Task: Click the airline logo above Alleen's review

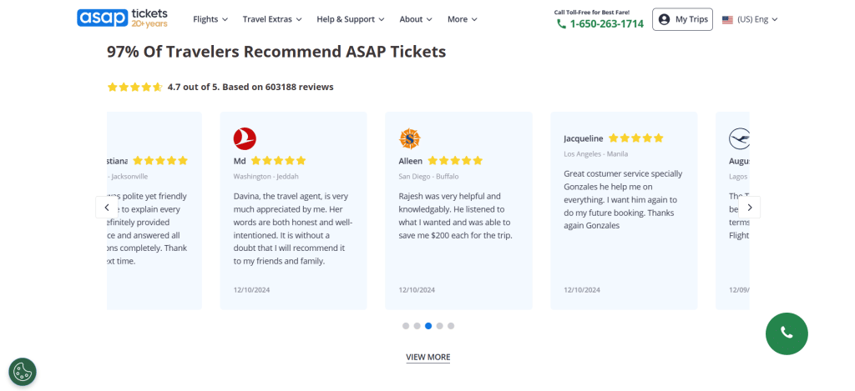Action: [410, 138]
